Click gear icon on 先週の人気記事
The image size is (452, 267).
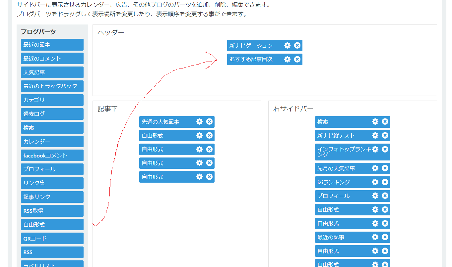[199, 121]
